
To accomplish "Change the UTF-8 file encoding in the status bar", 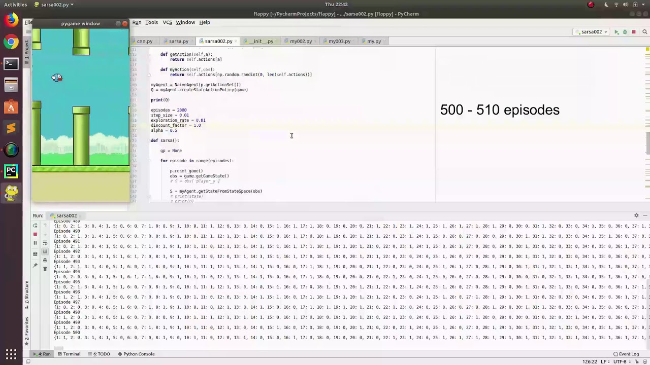I will (622, 361).
